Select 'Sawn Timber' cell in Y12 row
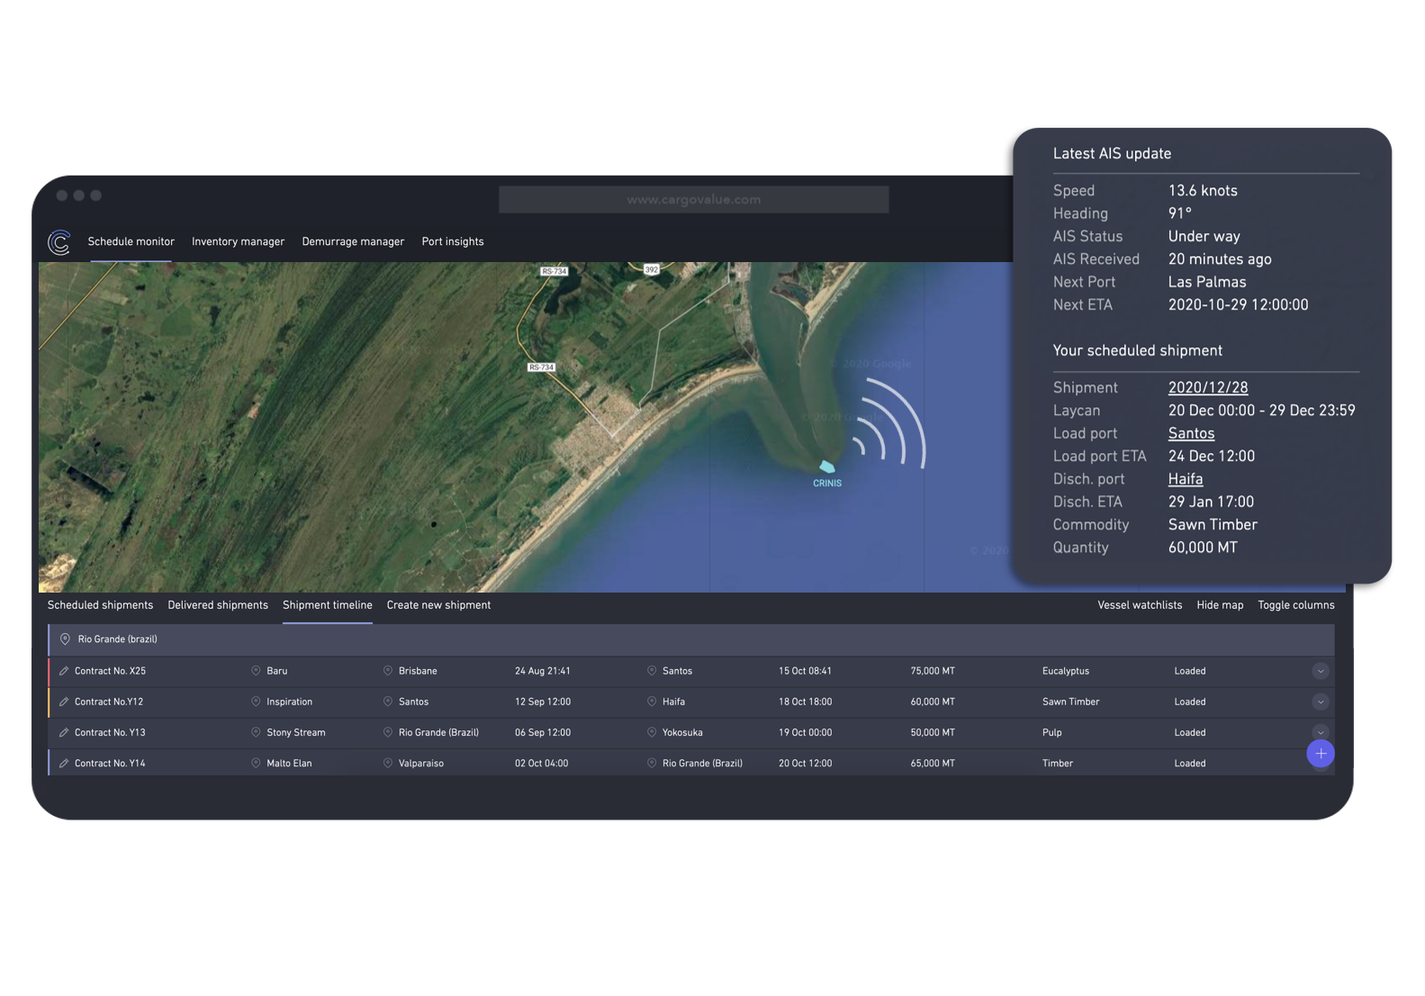Screen dimensions: 1425x996 coord(1070,702)
